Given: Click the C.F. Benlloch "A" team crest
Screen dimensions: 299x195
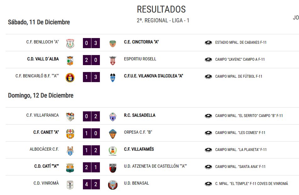Looking at the screenshot, I should [x=70, y=43].
